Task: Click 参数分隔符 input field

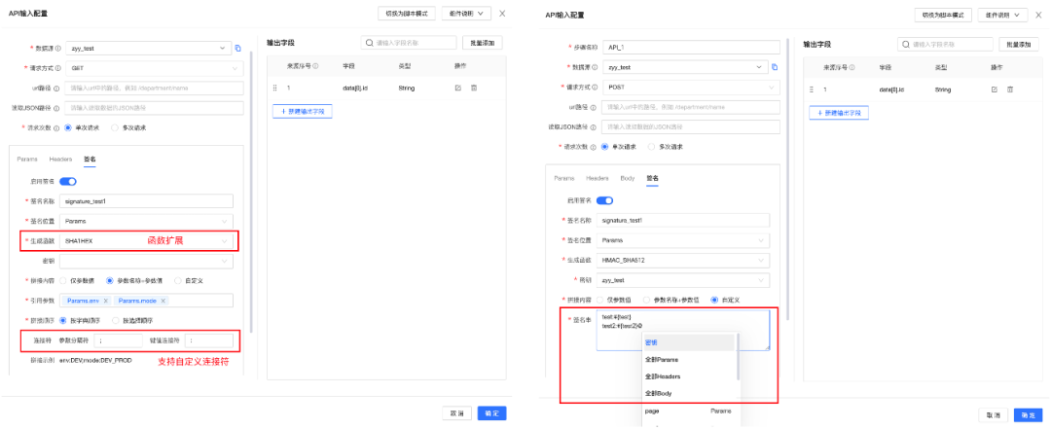Action: point(118,340)
